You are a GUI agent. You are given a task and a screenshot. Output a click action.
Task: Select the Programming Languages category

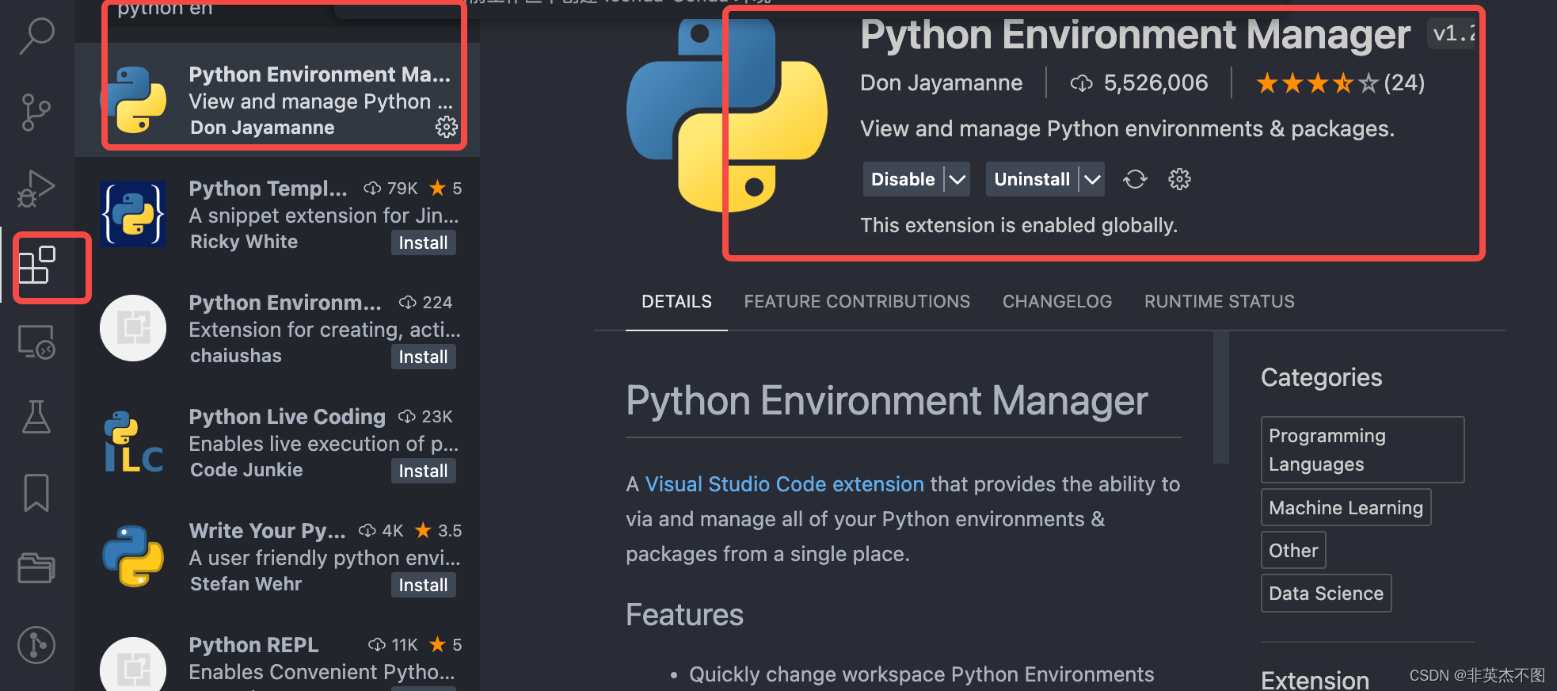coord(1362,449)
